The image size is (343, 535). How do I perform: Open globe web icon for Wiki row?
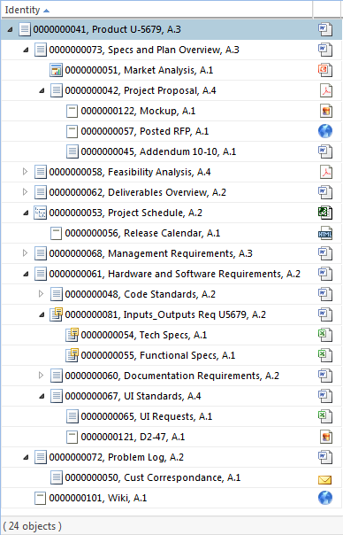click(325, 498)
